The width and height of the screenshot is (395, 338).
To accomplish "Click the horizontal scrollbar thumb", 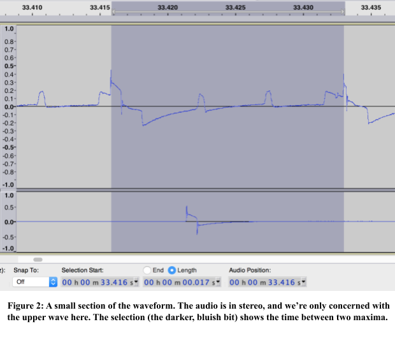I will tap(38, 260).
